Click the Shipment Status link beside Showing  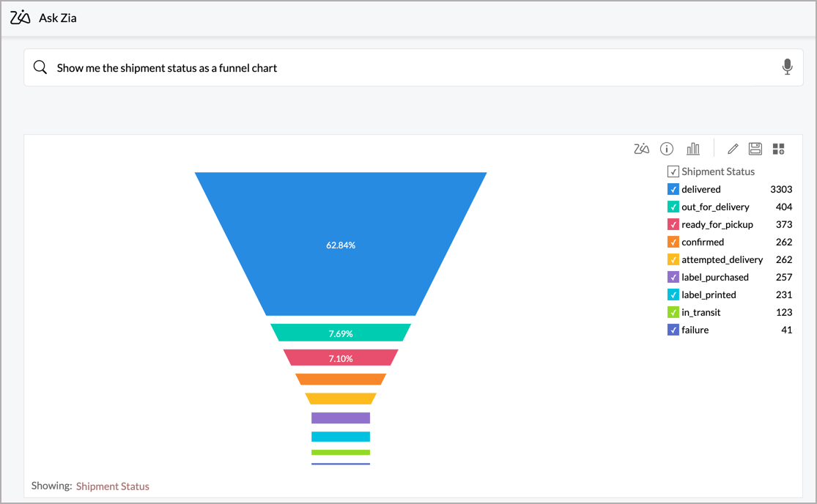(x=112, y=486)
